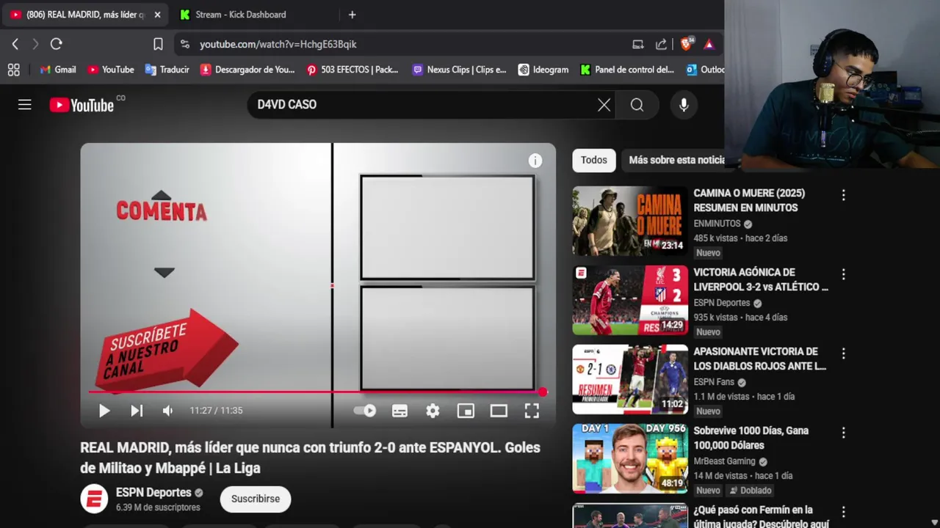Image resolution: width=940 pixels, height=528 pixels.
Task: Select Más sobre esta noticia chip
Action: pos(676,160)
